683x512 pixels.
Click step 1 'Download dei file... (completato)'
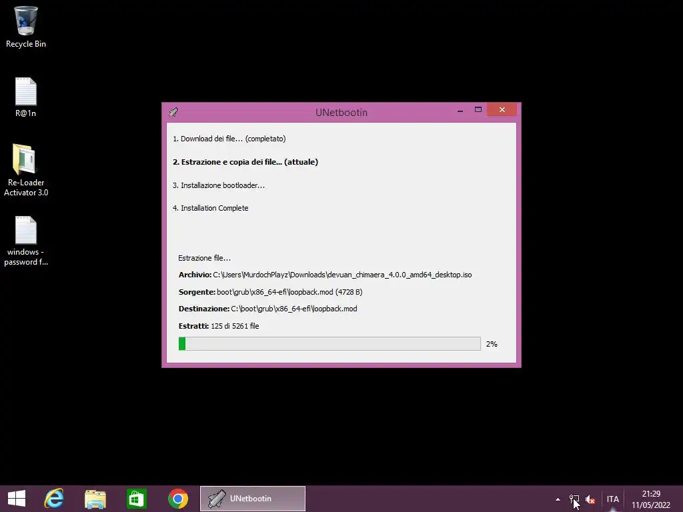point(229,139)
